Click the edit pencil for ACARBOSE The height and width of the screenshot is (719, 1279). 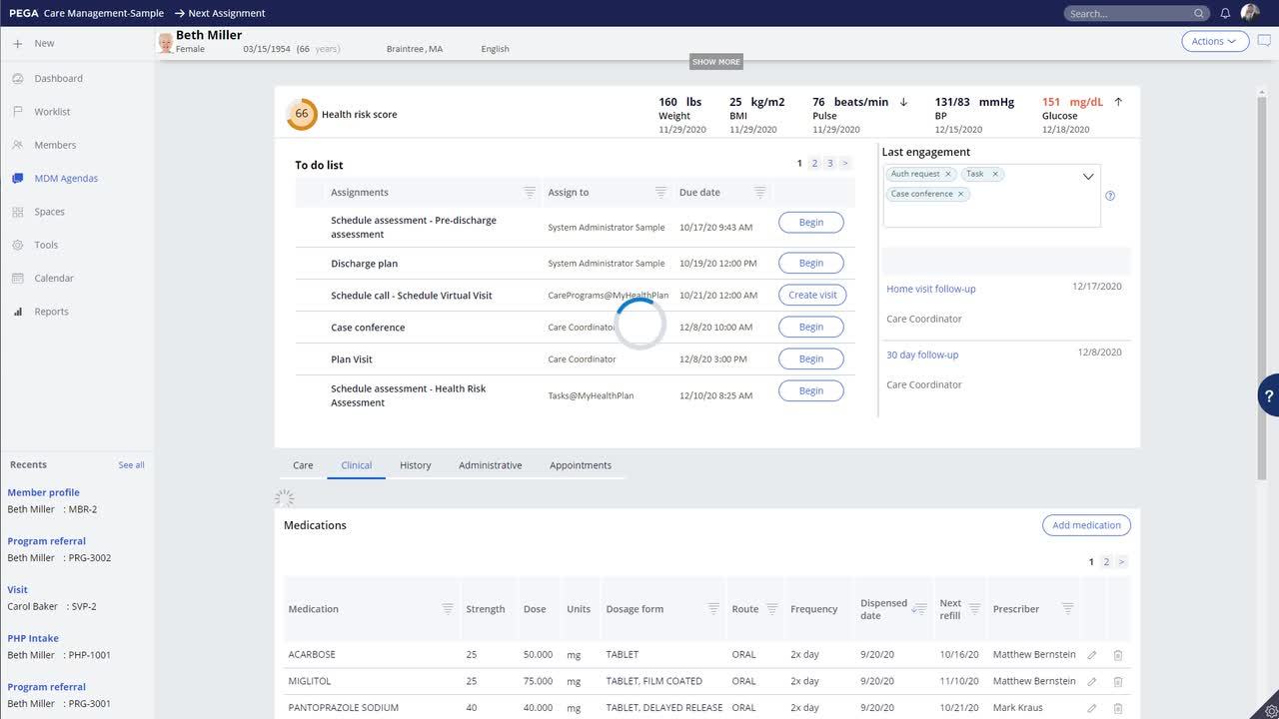pos(1091,655)
